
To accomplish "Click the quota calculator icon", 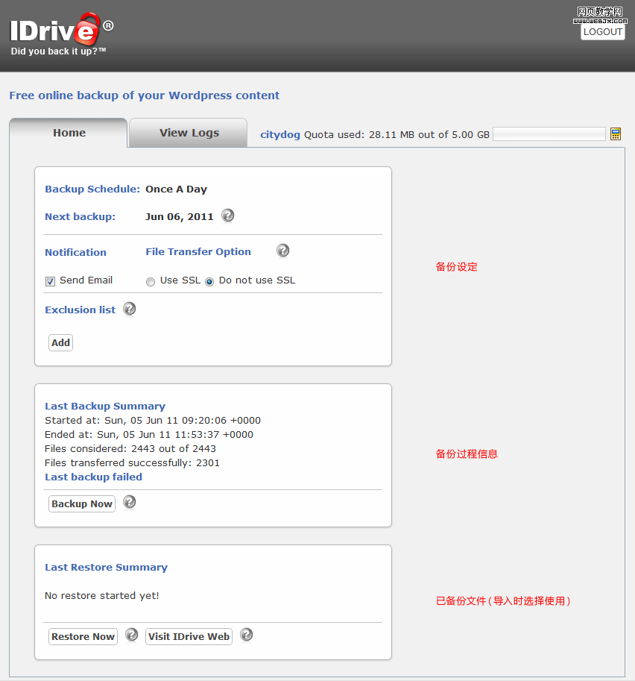I will 616,134.
